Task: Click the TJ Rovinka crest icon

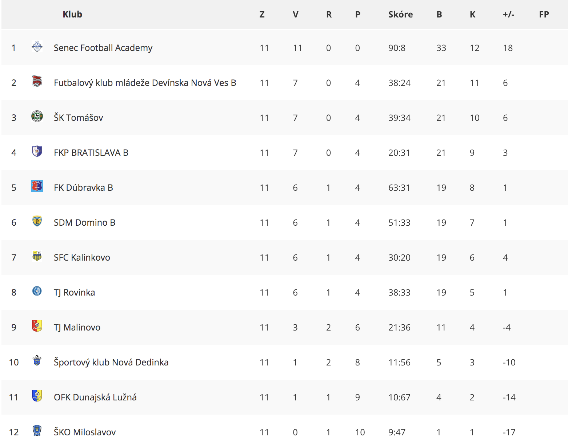Action: coord(37,291)
